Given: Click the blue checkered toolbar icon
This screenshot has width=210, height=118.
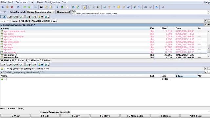Looking at the screenshot, I should (157, 7).
